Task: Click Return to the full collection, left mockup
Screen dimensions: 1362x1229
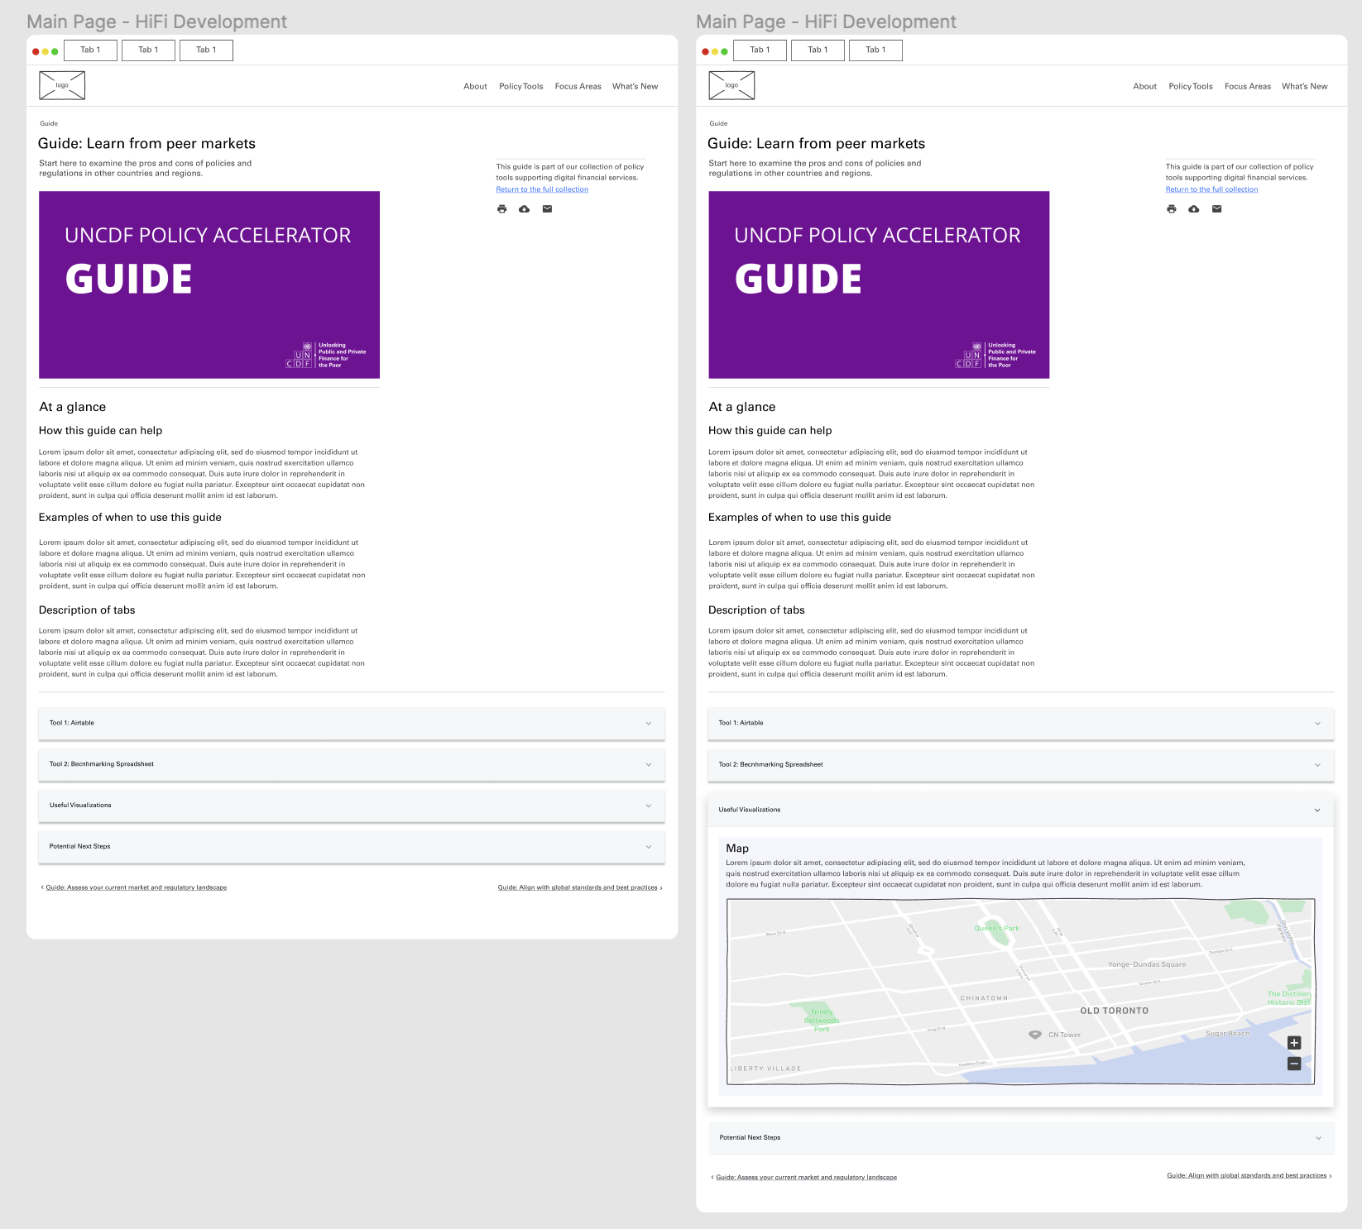Action: [542, 189]
